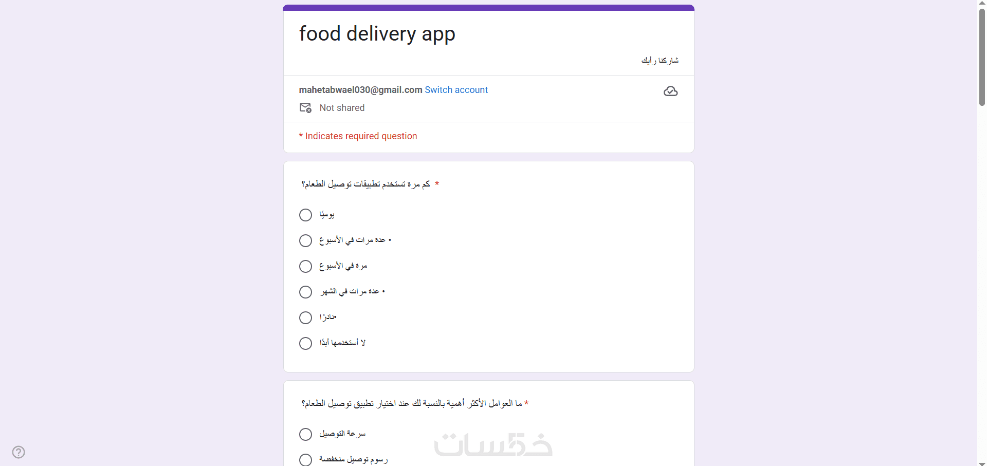
Task: Open the help question mark icon
Action: [19, 452]
